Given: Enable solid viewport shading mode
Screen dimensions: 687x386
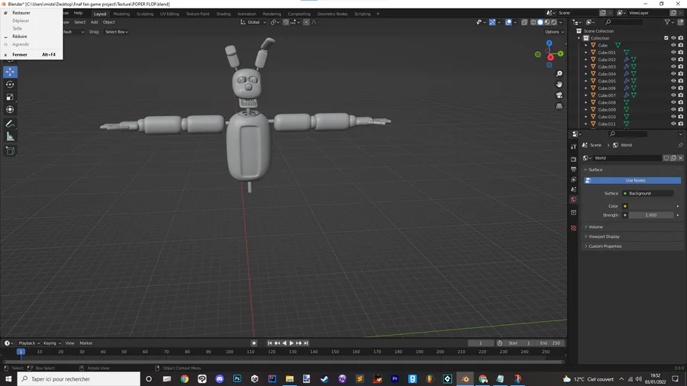Looking at the screenshot, I should point(540,22).
